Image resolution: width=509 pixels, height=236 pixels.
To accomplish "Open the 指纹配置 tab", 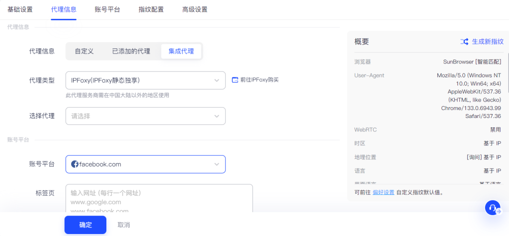I will (x=151, y=9).
